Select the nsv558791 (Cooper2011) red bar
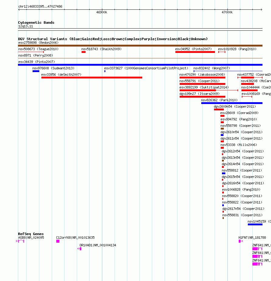This screenshot has height=281, width=271. tap(202, 84)
